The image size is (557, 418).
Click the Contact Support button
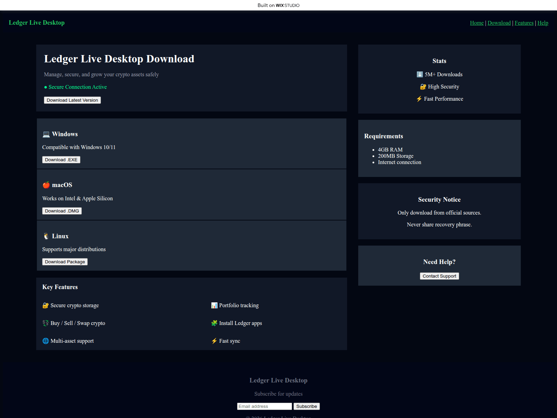click(439, 276)
